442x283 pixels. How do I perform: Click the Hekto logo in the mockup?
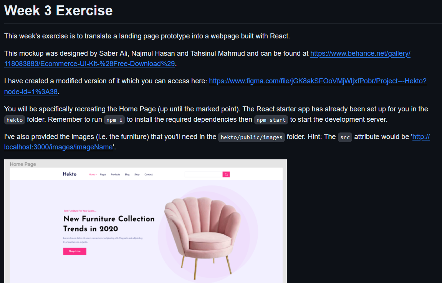tap(70, 174)
